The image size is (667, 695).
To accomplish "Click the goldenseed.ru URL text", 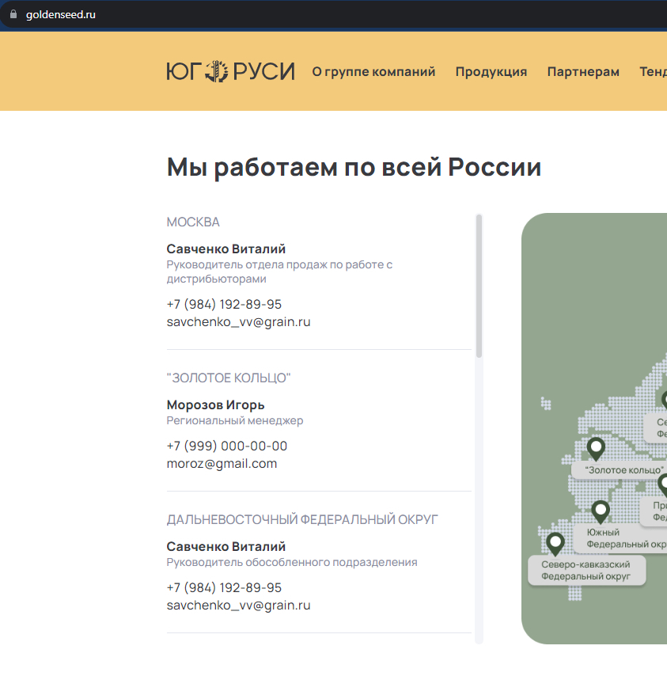I will (61, 14).
